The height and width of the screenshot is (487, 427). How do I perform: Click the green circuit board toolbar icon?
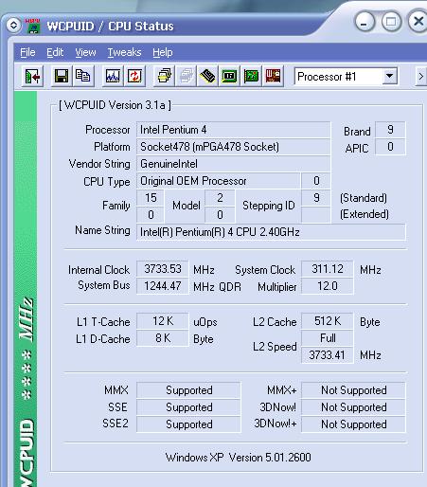point(251,76)
